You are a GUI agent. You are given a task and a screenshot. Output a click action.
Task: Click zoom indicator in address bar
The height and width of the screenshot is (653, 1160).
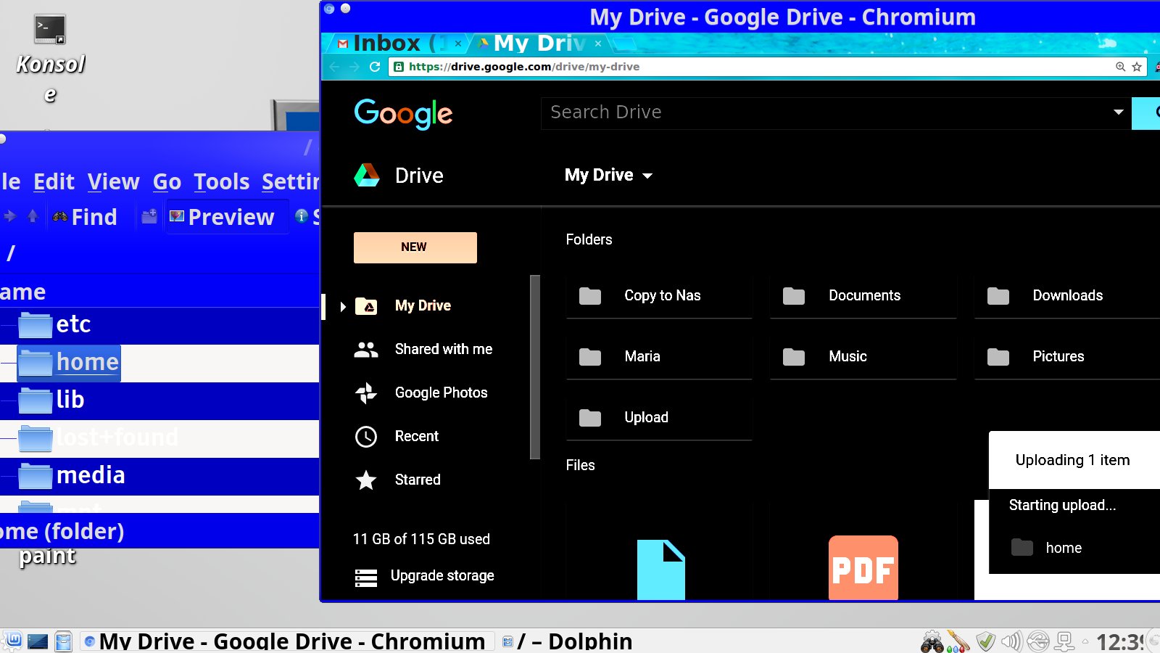1121,67
